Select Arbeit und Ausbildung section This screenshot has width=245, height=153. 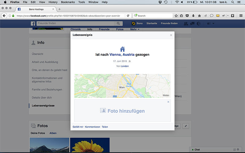click(x=45, y=62)
